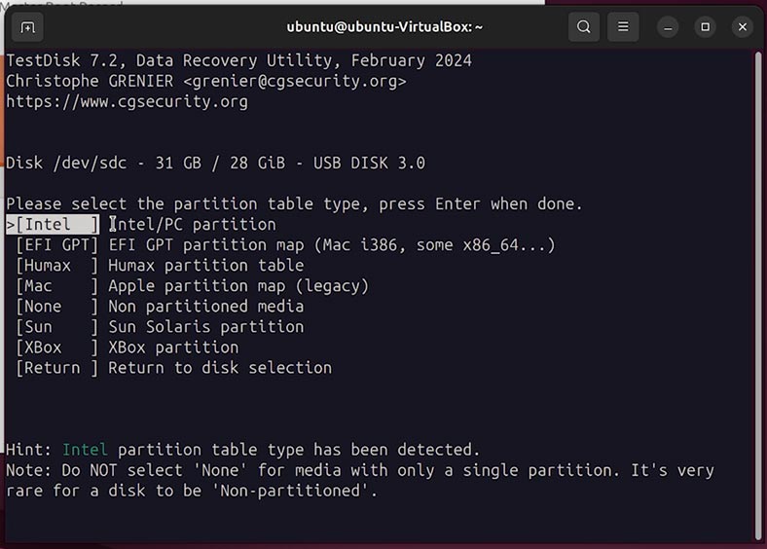
Task: Click 'XBox partition' description text
Action: (x=173, y=348)
